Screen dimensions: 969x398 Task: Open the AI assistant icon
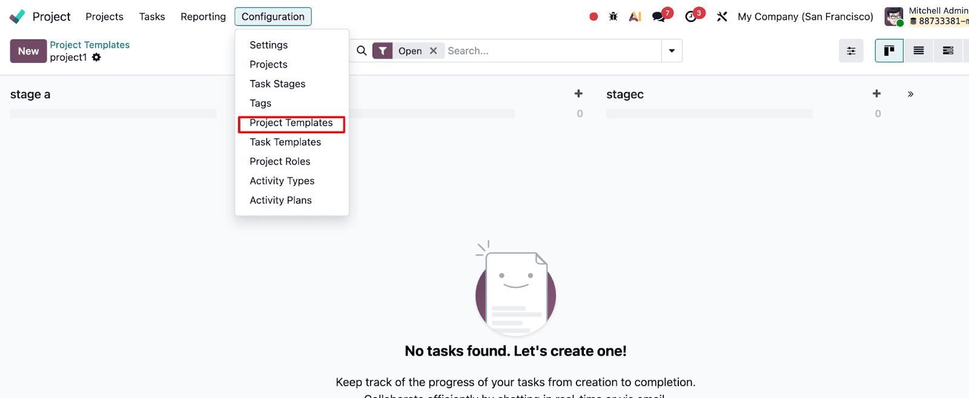635,16
